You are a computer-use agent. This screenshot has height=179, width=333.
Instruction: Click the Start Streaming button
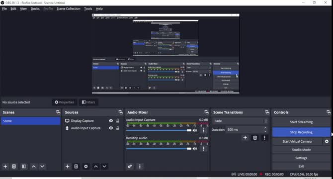point(301,122)
